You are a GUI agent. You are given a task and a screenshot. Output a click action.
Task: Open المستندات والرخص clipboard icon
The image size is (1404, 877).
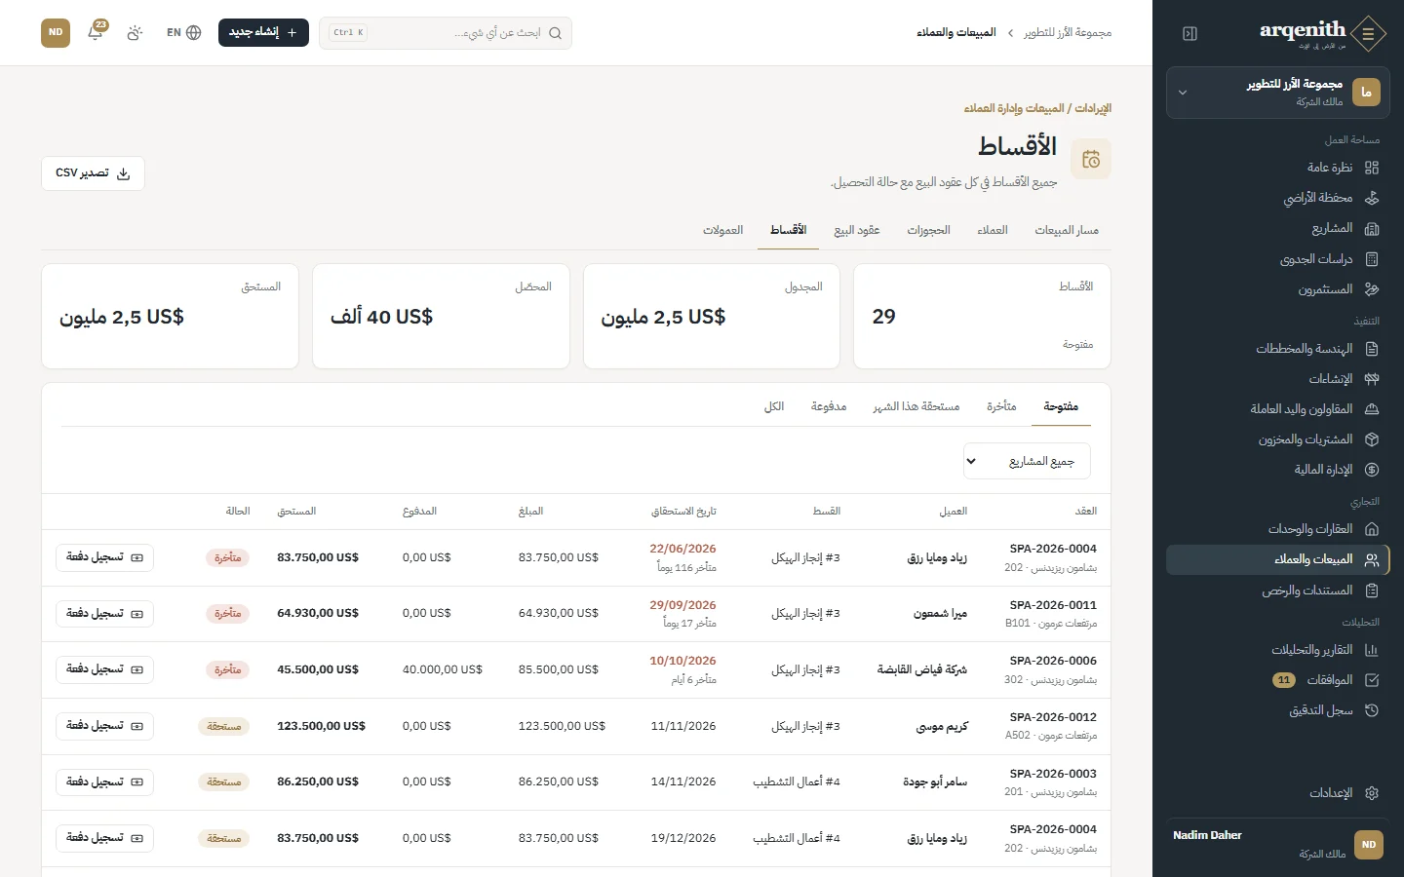pyautogui.click(x=1372, y=591)
